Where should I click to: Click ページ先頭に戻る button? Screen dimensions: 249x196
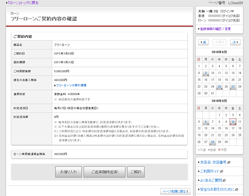coord(175,191)
